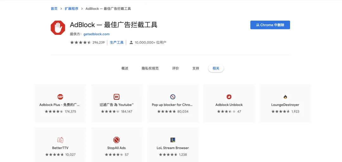
Task: Click the BetterTTV face icon
Action: (x=60, y=140)
